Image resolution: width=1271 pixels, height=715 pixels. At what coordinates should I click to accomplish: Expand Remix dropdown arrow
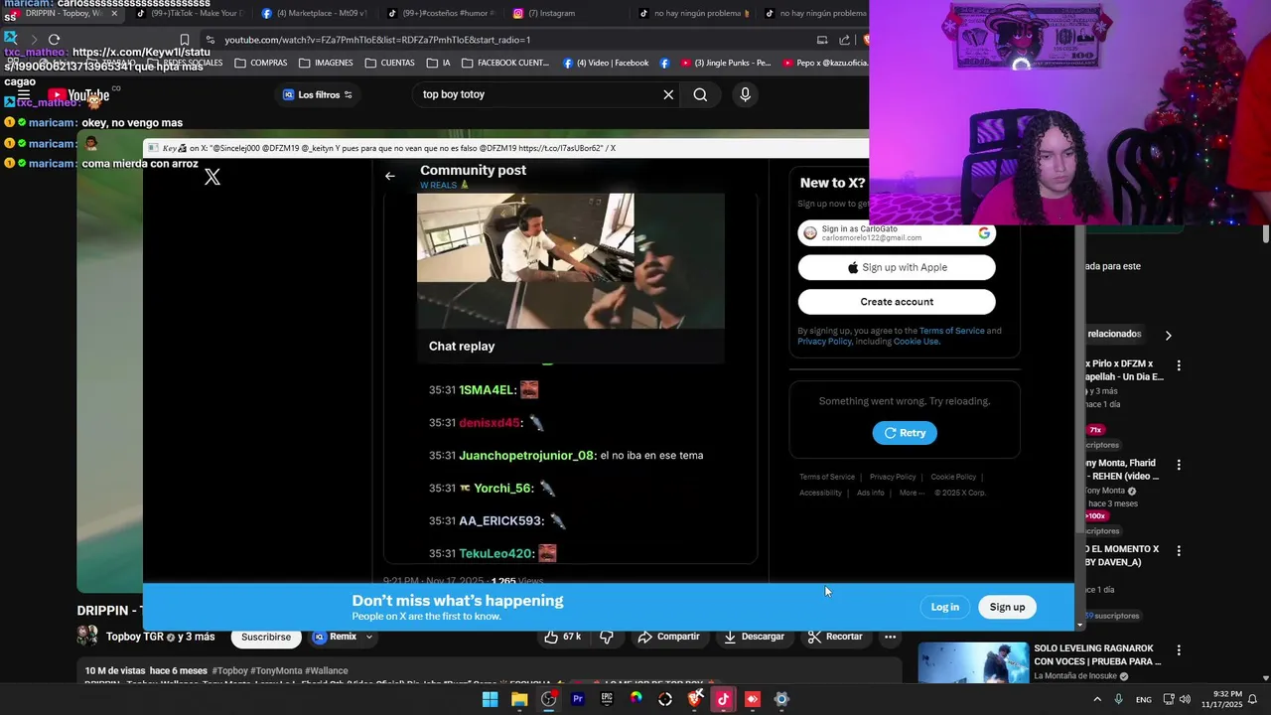point(369,637)
